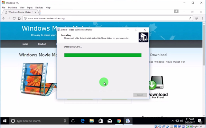The width and height of the screenshot is (206, 128).
Task: Click scrollbar up arrow on webpage
Action: coord(204,23)
